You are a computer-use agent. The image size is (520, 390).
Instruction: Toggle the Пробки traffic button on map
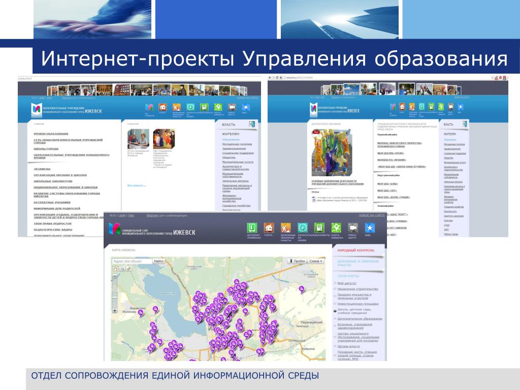297,262
